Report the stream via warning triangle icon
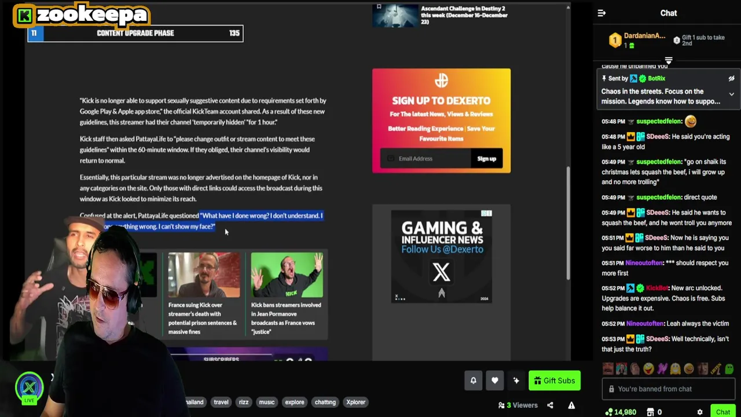Viewport: 741px width, 417px height. click(571, 405)
